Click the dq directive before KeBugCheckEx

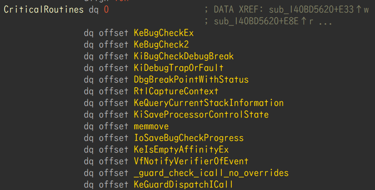tap(89, 33)
